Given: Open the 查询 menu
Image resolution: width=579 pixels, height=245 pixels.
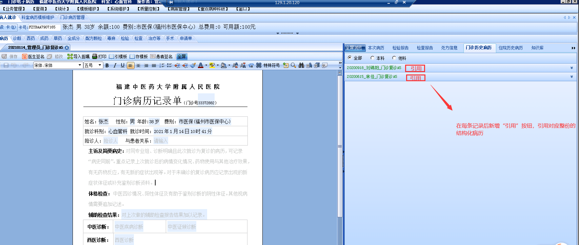Looking at the screenshot, I should [x=41, y=9].
